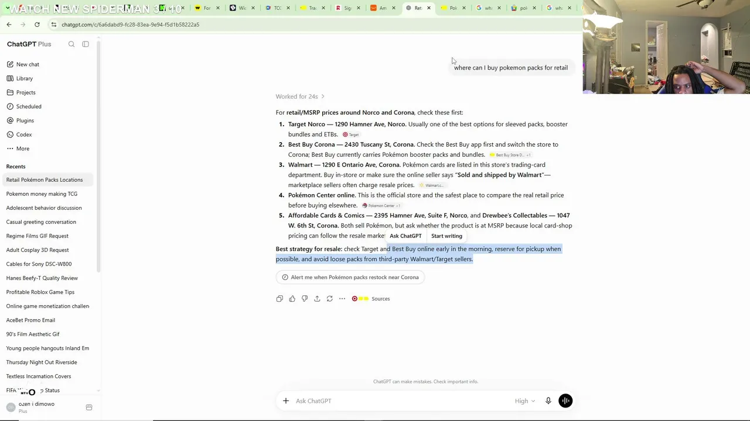Open more response actions (three dots)

[x=342, y=299]
